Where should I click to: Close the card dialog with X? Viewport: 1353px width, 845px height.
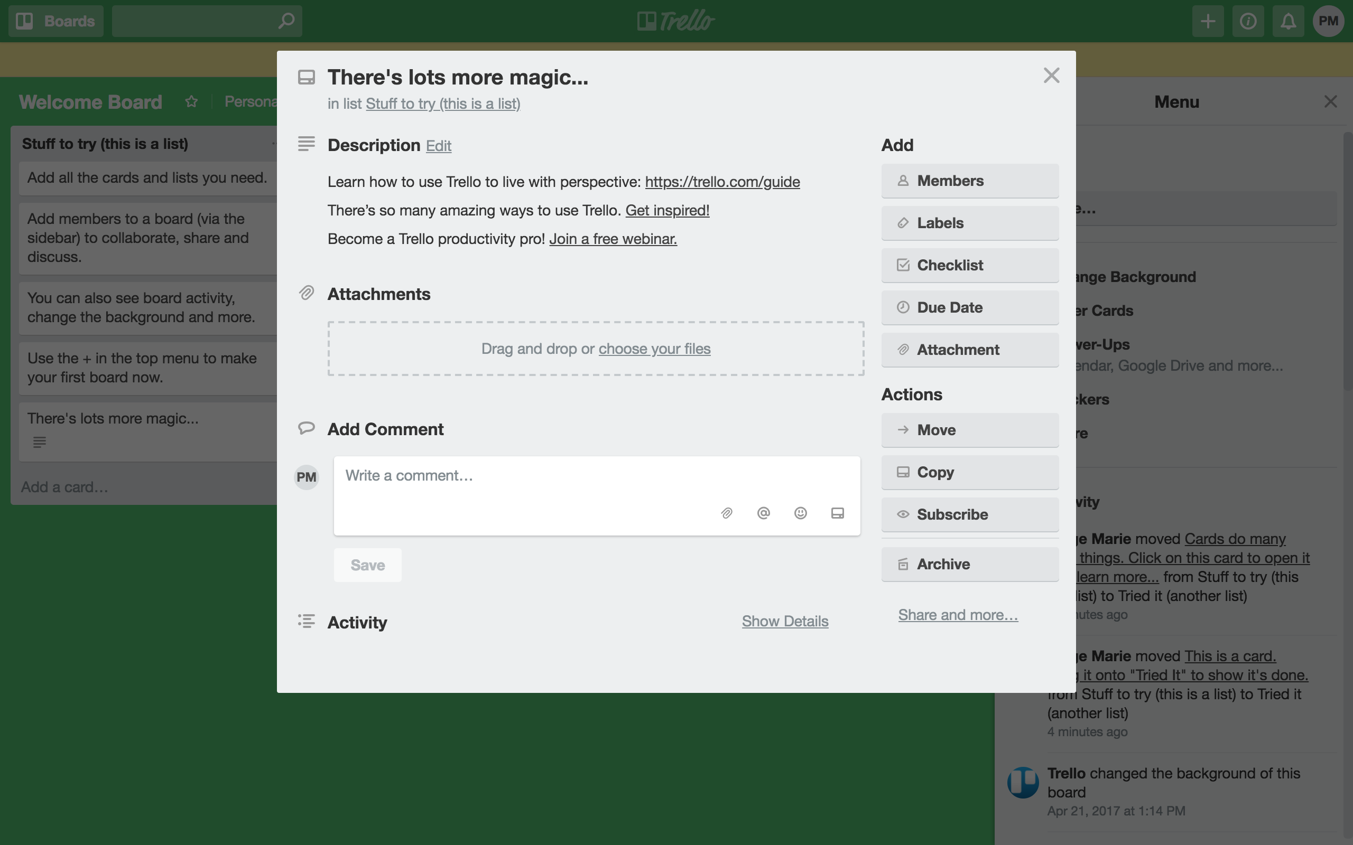coord(1051,76)
